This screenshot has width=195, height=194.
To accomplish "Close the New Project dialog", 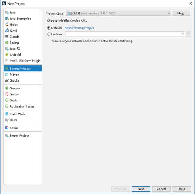I will click(x=191, y=4).
